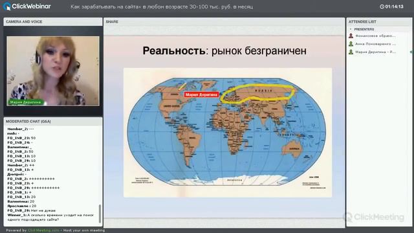Click chat message "FO_INB_23: 50"
Screen dimensions: 414x233
(x=21, y=138)
